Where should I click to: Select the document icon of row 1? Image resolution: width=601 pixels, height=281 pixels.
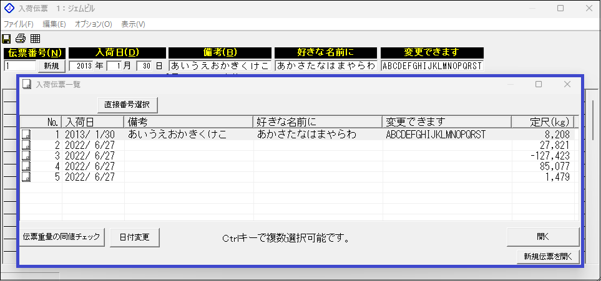pyautogui.click(x=26, y=134)
